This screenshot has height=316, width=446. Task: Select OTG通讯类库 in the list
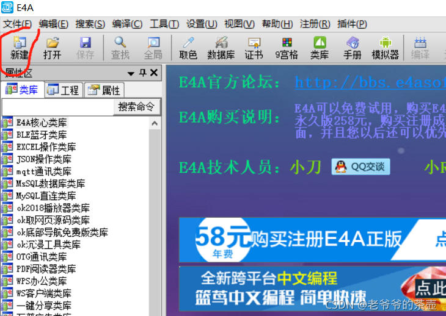pyautogui.click(x=42, y=257)
